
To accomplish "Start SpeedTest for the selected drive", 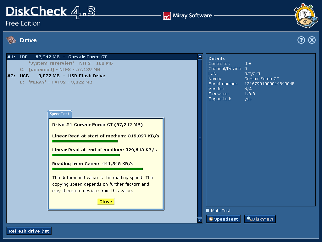I will point(223,219).
